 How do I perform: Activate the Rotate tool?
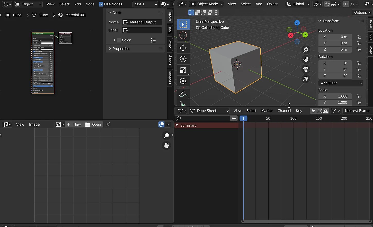183,59
